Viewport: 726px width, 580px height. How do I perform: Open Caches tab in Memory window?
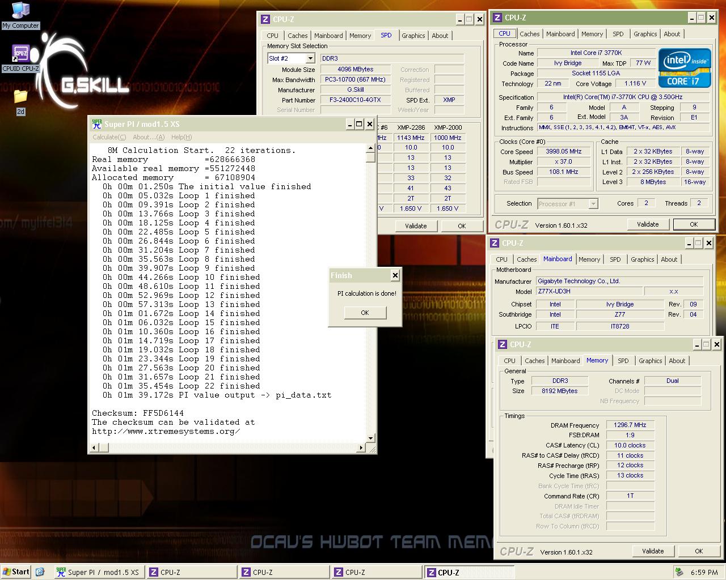pyautogui.click(x=535, y=361)
